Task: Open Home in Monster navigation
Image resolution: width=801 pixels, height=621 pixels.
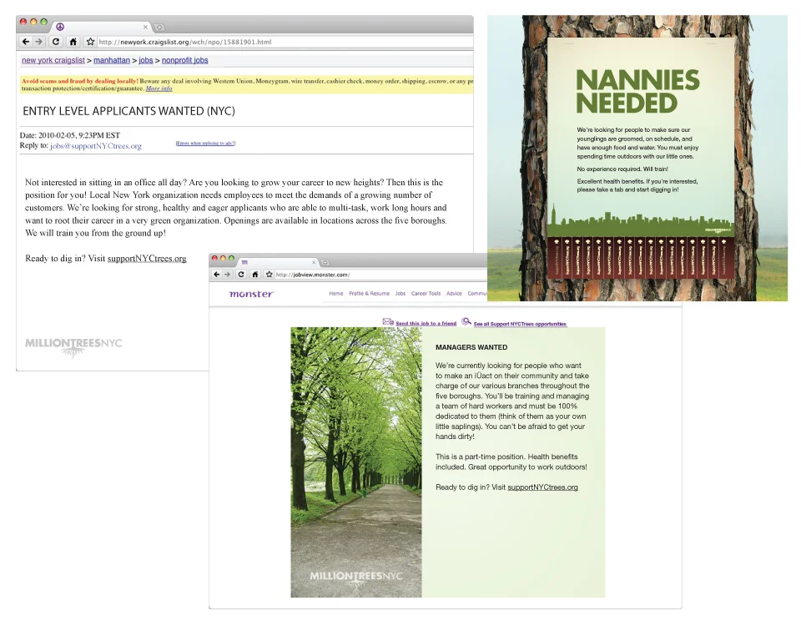Action: (336, 293)
